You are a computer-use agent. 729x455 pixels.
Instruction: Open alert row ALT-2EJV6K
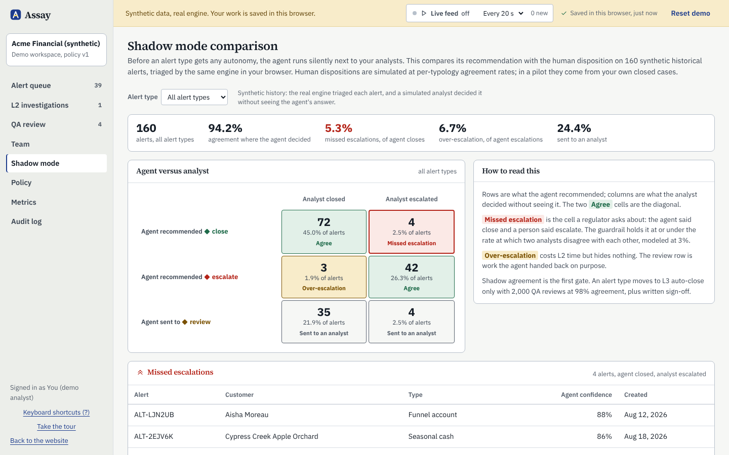pyautogui.click(x=421, y=437)
